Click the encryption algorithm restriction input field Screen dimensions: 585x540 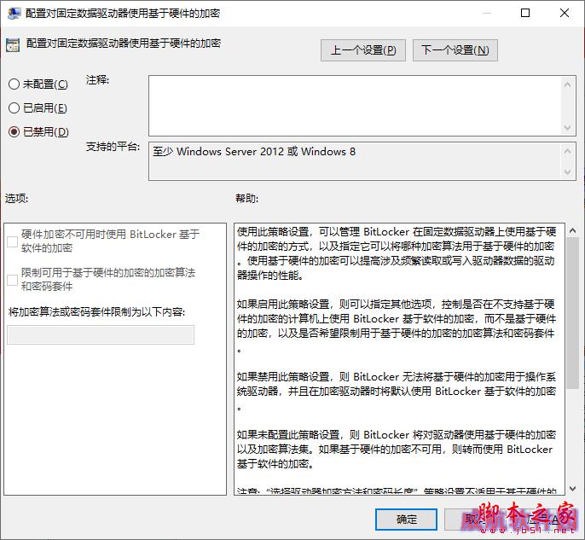coord(101,334)
